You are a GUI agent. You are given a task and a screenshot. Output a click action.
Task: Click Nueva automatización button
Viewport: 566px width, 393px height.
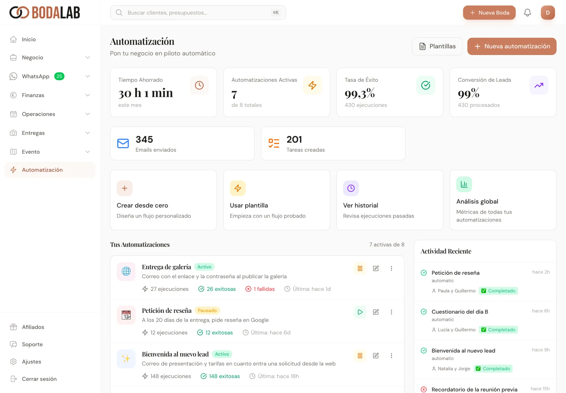click(512, 46)
